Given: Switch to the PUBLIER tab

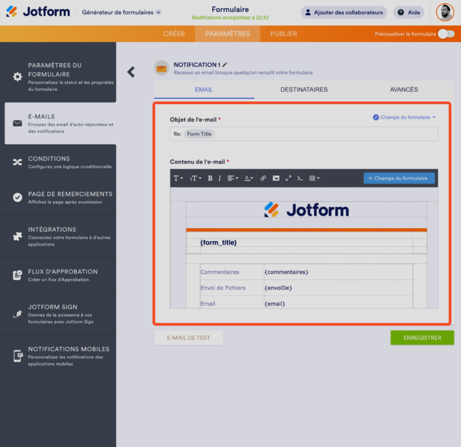Looking at the screenshot, I should click(284, 34).
